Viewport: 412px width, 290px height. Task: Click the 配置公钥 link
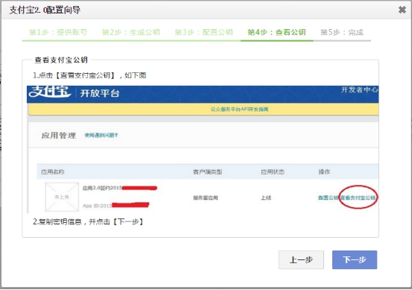pos(328,198)
